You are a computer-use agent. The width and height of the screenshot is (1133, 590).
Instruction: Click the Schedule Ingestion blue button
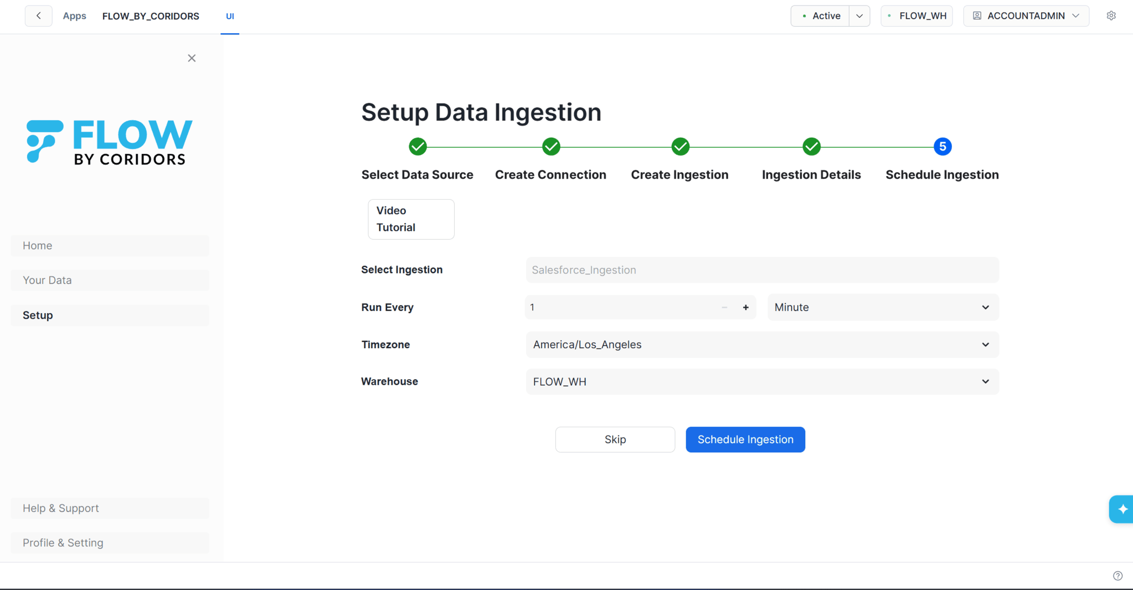pos(745,439)
